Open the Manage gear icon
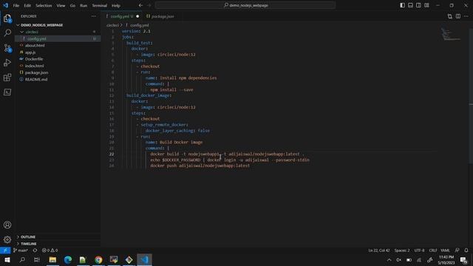This screenshot has height=266, width=473. point(7,239)
